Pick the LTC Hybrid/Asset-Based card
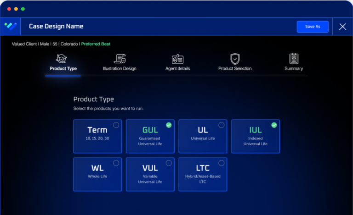The height and width of the screenshot is (215, 353). click(x=203, y=174)
